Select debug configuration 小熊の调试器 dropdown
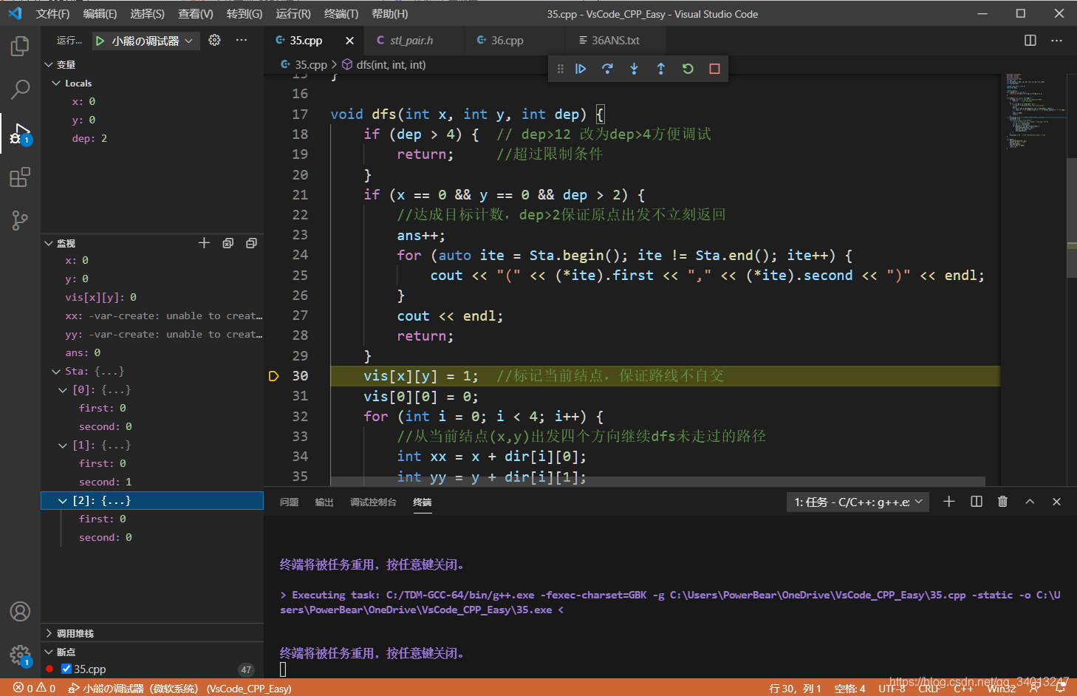Viewport: 1077px width, 696px height. pyautogui.click(x=145, y=41)
